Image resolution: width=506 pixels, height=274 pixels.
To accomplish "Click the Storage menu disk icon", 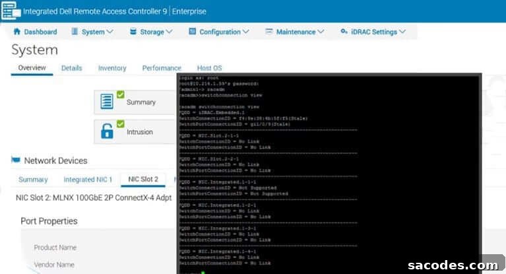I will pyautogui.click(x=133, y=31).
